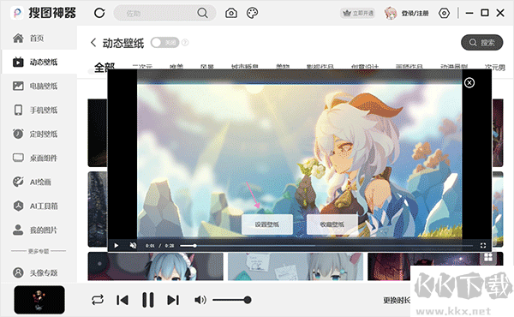Enter fullscreen in preview video
The height and width of the screenshot is (317, 514).
pos(482,245)
